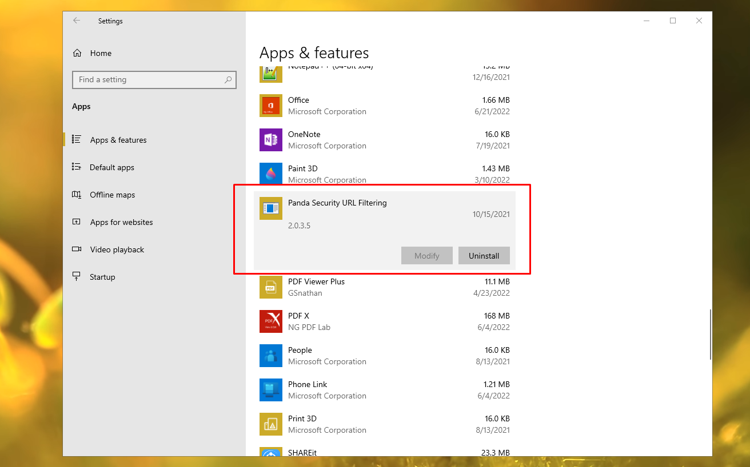
Task: Switch to Offline maps settings
Action: pos(113,195)
